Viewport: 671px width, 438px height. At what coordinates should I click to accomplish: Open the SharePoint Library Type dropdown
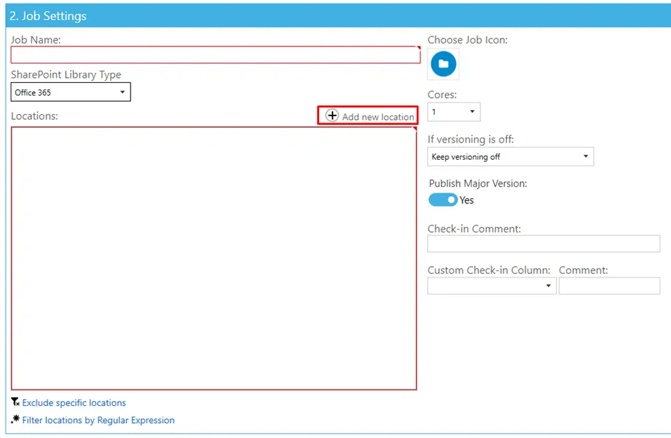71,92
